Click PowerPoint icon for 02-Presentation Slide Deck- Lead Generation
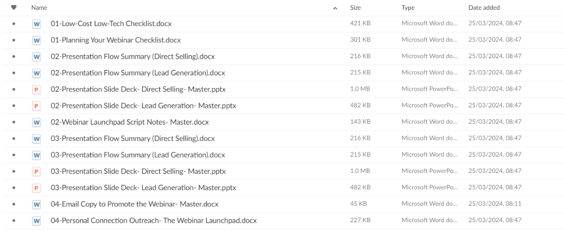The height and width of the screenshot is (232, 564). [x=36, y=106]
